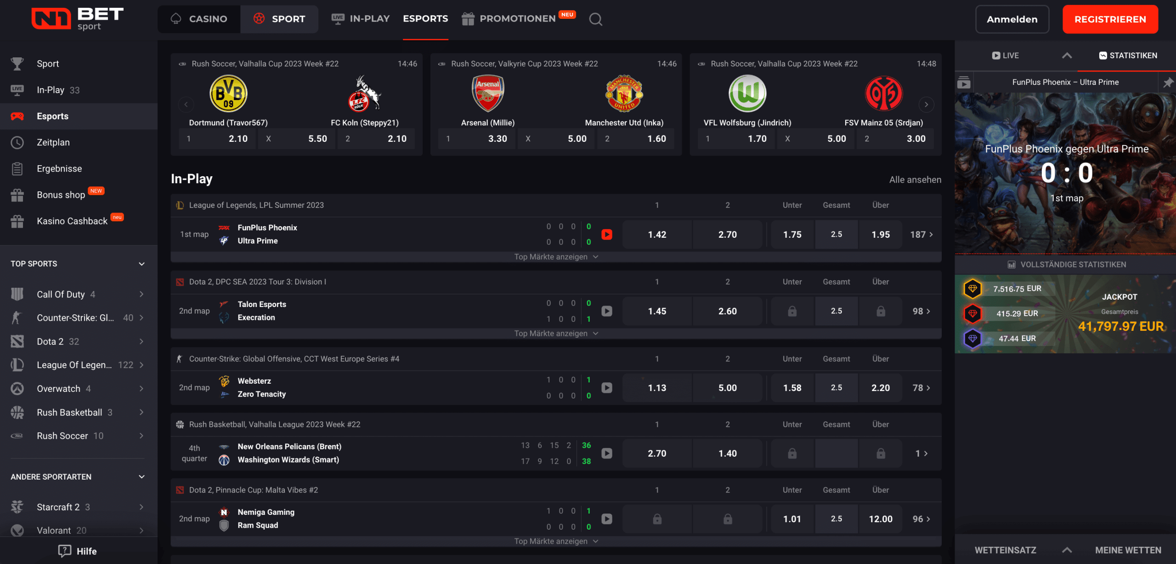Collapse the ANDERE SPORTARTEN section
The width and height of the screenshot is (1176, 564).
pos(141,477)
